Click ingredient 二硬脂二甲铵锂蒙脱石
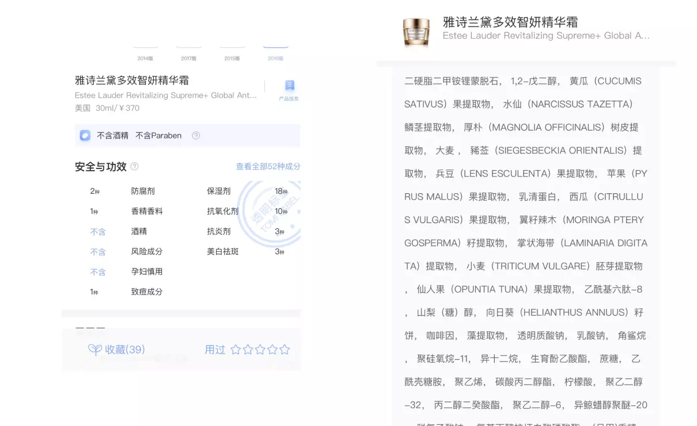The height and width of the screenshot is (426, 697). pos(453,81)
